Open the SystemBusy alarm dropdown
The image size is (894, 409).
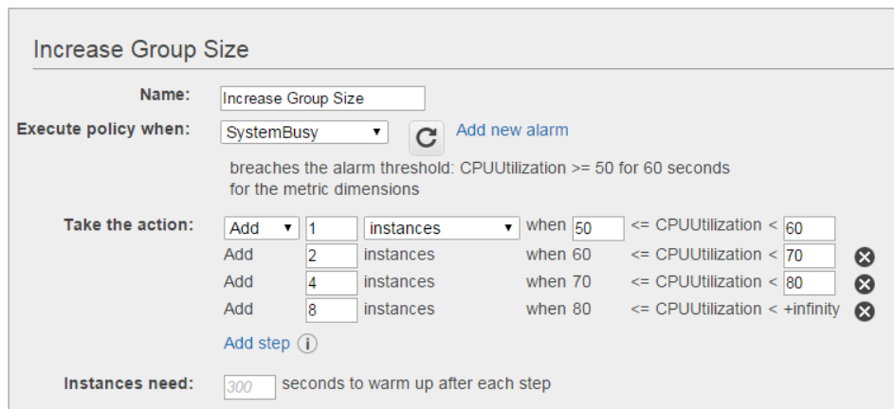coord(303,133)
